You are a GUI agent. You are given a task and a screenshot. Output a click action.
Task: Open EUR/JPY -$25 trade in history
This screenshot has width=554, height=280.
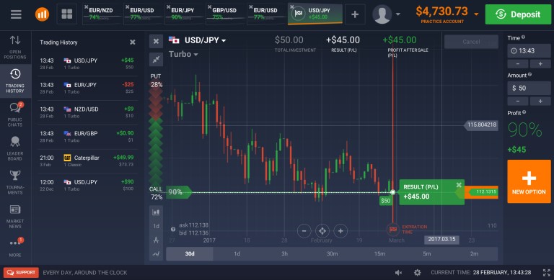[87, 88]
